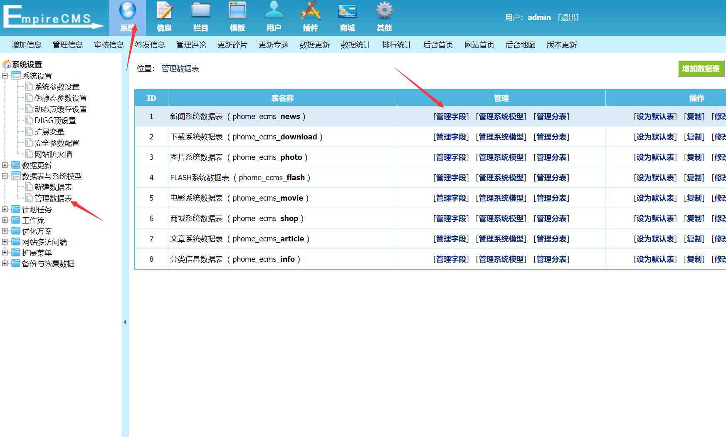The height and width of the screenshot is (437, 726).
Task: Click page icon next to 新建数据表
Action: click(x=29, y=186)
